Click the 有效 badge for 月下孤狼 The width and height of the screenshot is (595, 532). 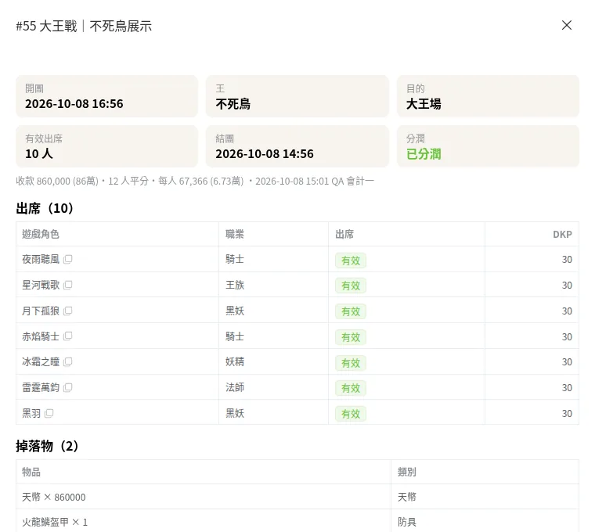pos(351,311)
